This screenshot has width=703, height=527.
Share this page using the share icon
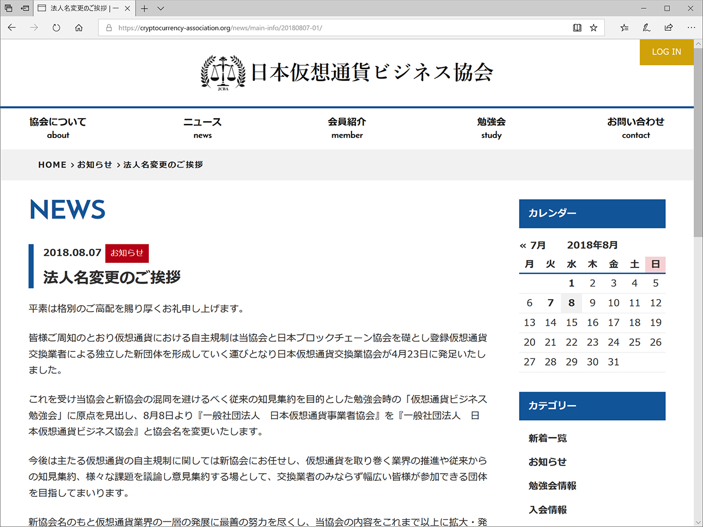pos(668,27)
